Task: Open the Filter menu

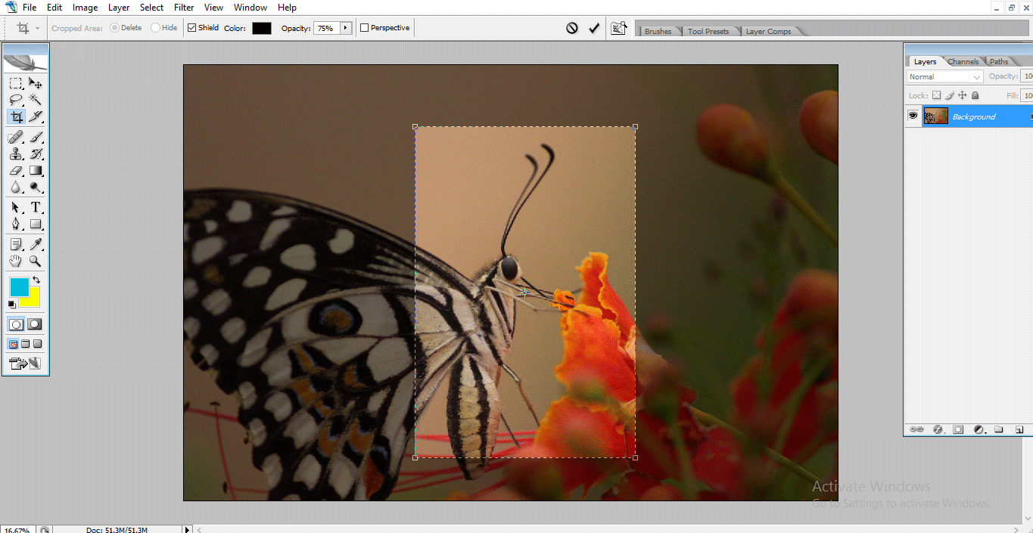Action: 184,8
